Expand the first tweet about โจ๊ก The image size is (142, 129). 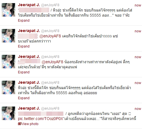[x=24, y=21]
